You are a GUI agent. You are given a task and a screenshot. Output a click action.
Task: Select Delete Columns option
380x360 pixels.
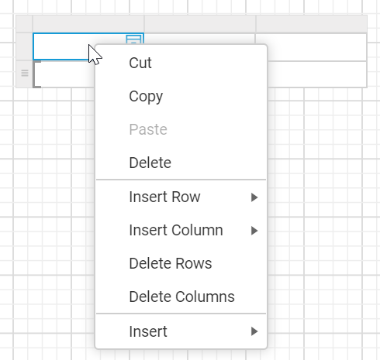(x=181, y=297)
